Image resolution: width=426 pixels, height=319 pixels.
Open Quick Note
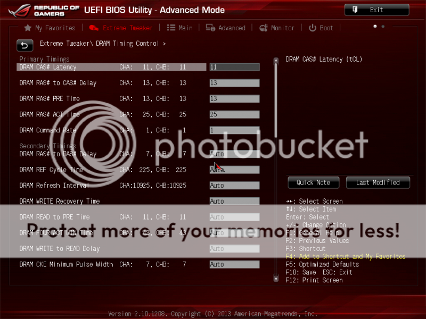click(x=313, y=182)
